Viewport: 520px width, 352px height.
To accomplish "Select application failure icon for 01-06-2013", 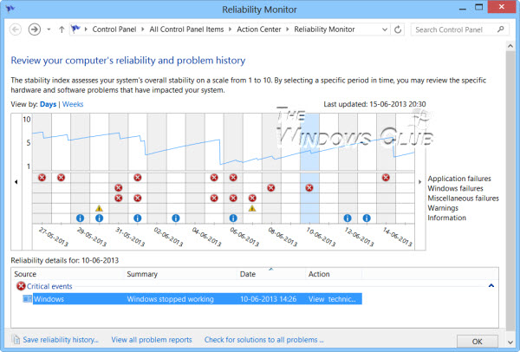I will [x=138, y=178].
